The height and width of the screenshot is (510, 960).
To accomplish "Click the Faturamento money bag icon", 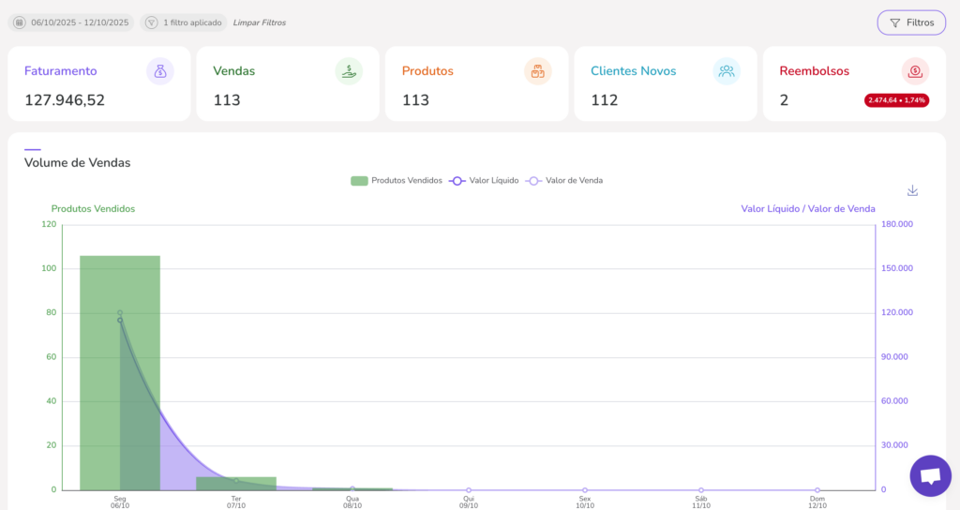I will click(160, 71).
